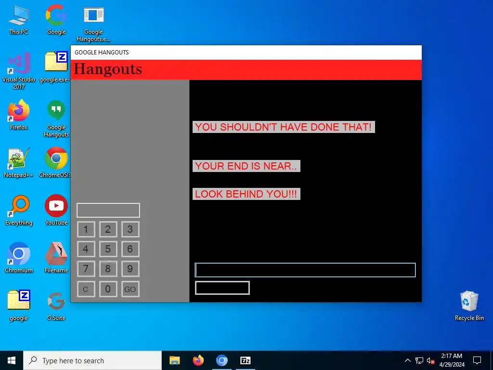Click keypad button 5
This screenshot has height=370, width=493.
[x=108, y=249]
